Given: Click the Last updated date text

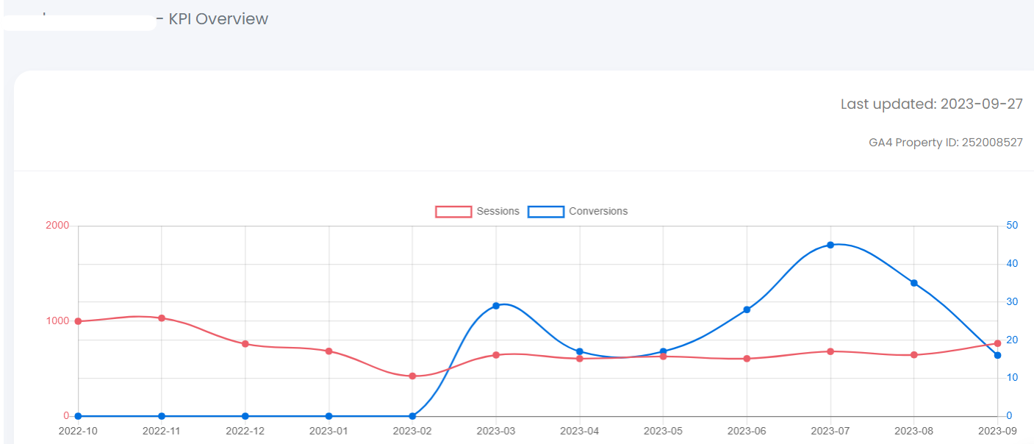Looking at the screenshot, I should (931, 104).
